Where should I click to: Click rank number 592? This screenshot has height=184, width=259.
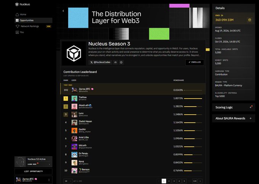click(x=66, y=90)
